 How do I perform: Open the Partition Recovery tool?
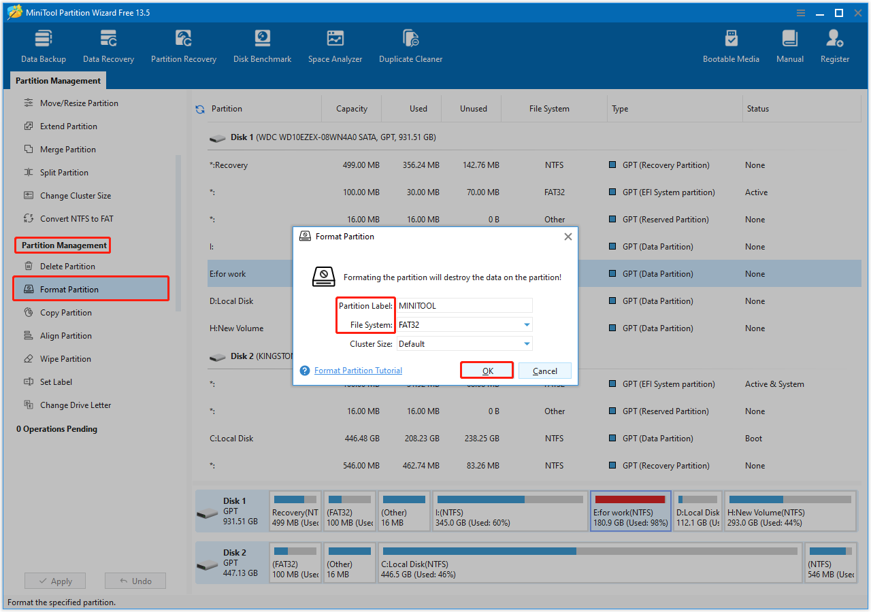(183, 44)
